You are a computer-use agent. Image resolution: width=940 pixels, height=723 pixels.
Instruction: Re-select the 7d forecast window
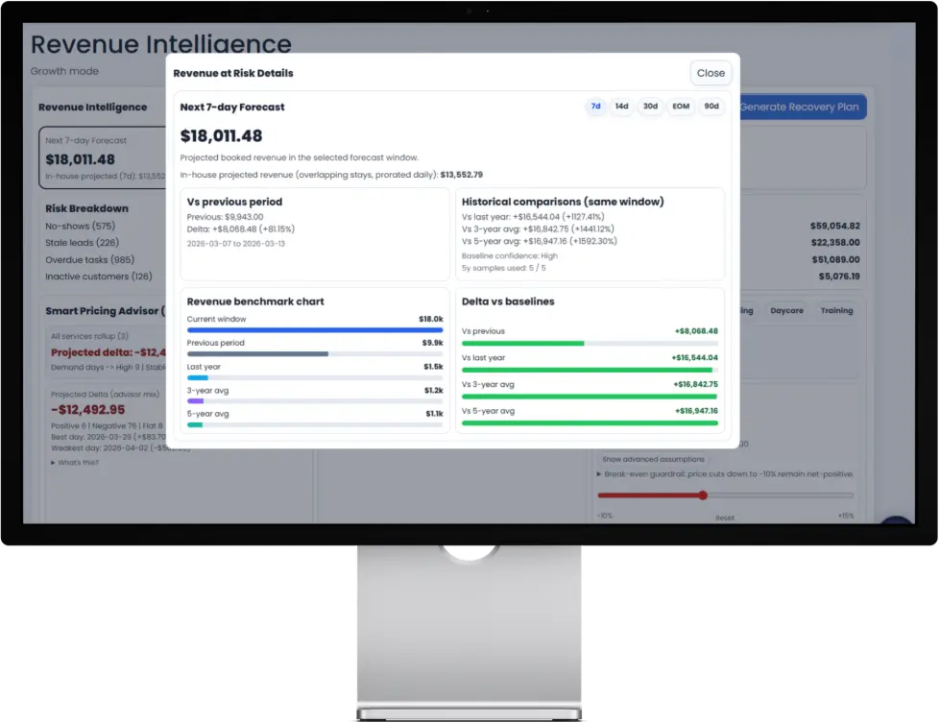point(594,107)
